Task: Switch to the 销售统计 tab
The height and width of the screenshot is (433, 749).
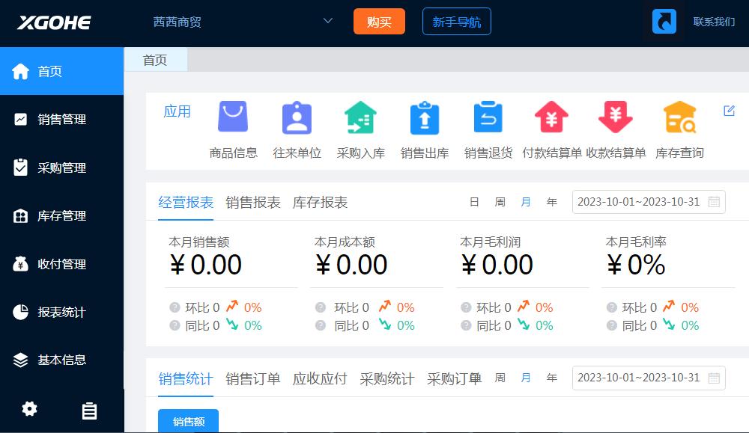Action: [x=186, y=378]
